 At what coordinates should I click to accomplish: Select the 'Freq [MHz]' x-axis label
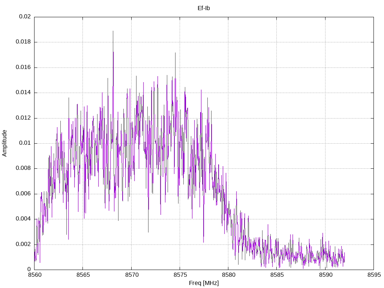[204, 283]
